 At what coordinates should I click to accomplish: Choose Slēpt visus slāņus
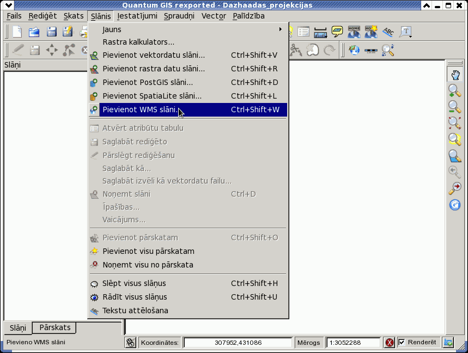(x=188, y=283)
